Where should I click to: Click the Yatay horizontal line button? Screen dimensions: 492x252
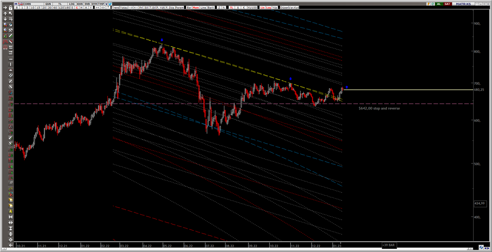124,8
